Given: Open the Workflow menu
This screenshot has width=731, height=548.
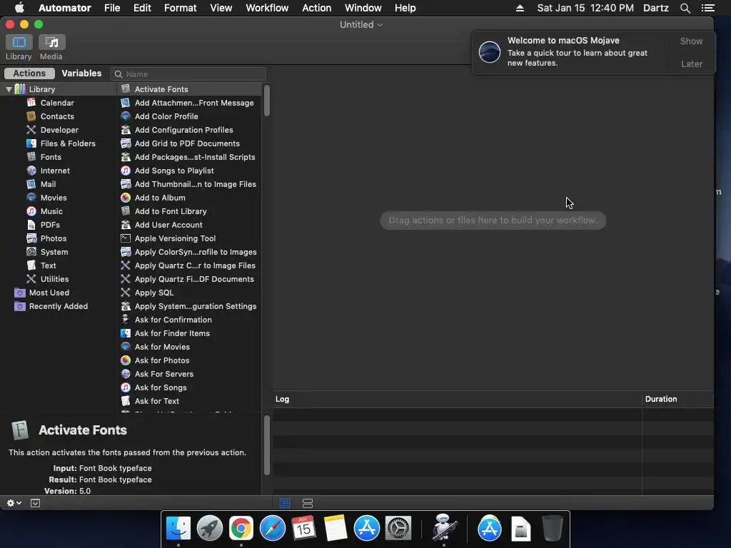Looking at the screenshot, I should pos(267,8).
